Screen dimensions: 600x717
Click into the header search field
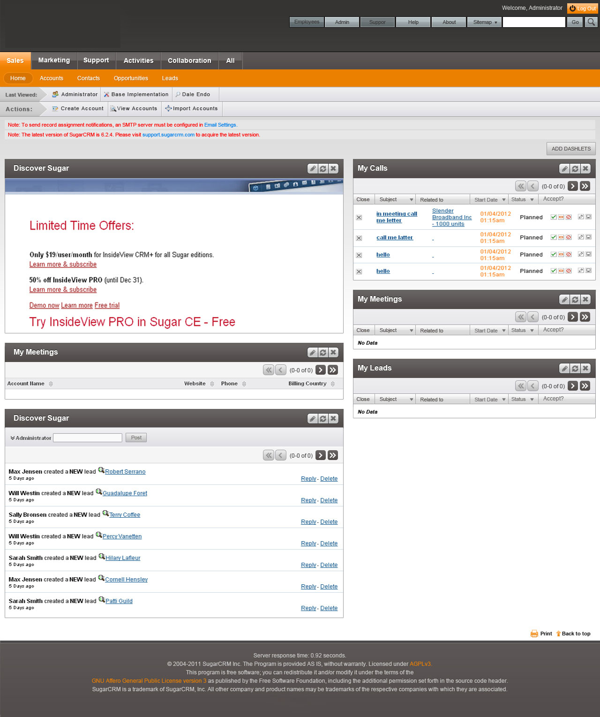534,22
